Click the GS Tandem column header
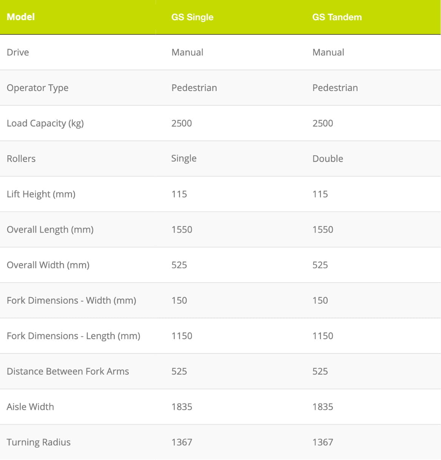This screenshot has width=441, height=460. [x=337, y=17]
